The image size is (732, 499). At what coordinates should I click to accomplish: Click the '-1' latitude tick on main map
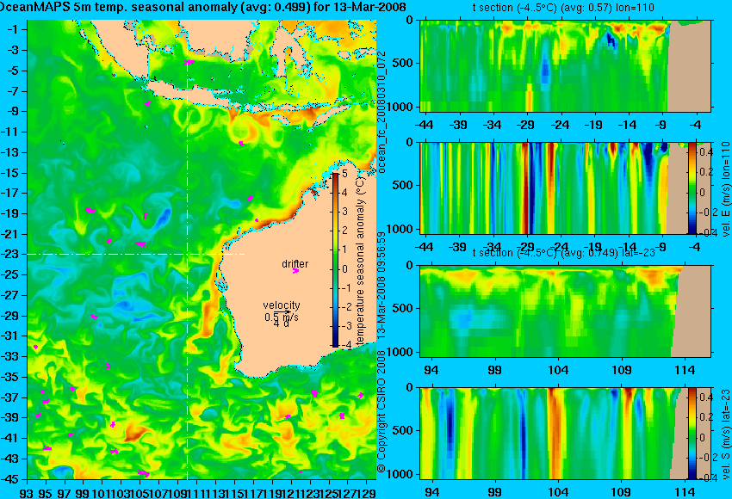tap(14, 29)
